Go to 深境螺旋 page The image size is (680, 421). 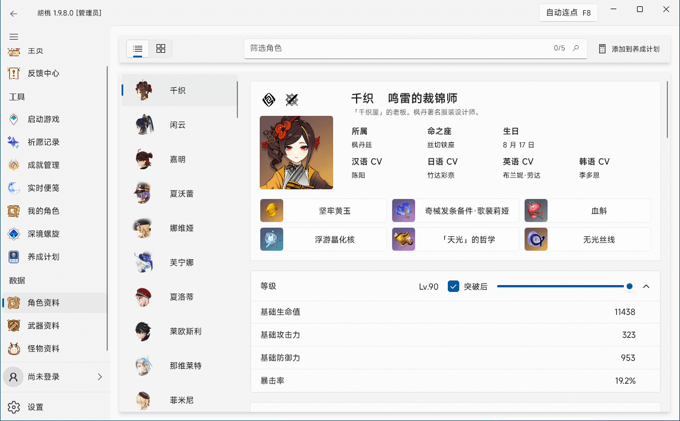point(43,234)
